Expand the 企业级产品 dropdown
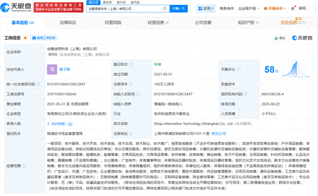Screen dimensions: 318x196 coord(248,8)
